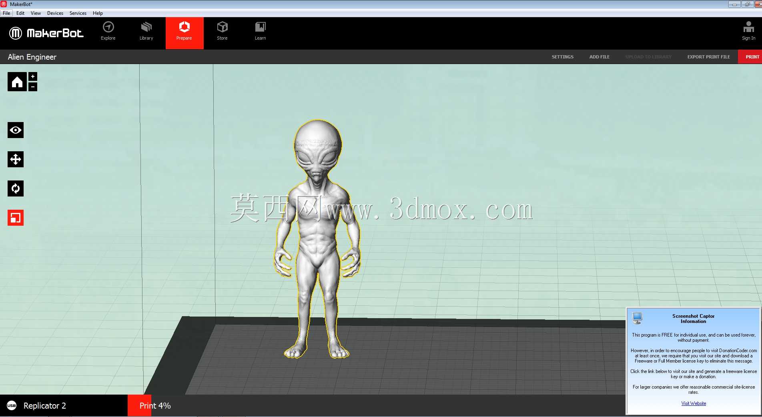The height and width of the screenshot is (417, 762).
Task: Open the Devices menu
Action: click(x=55, y=13)
